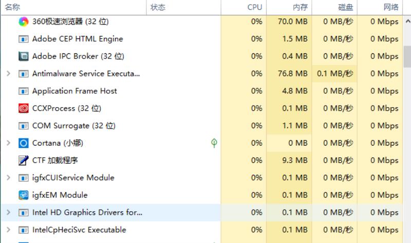The image size is (411, 243).
Task: Sort by the 状态 column header
Action: click(x=183, y=7)
